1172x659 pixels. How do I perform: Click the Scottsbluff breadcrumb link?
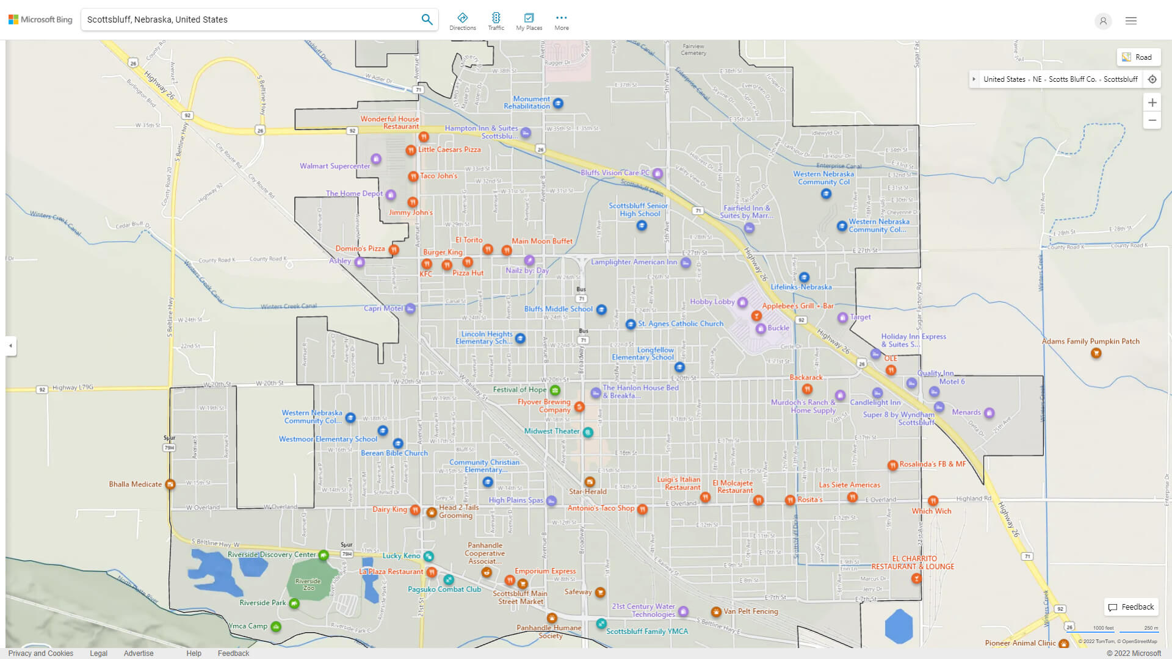1121,79
